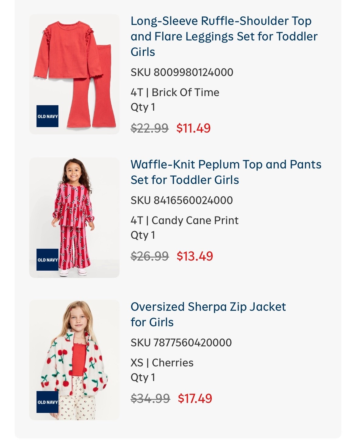356x440 pixels.
Task: Select SKU 7877560420000 text
Action: [181, 343]
